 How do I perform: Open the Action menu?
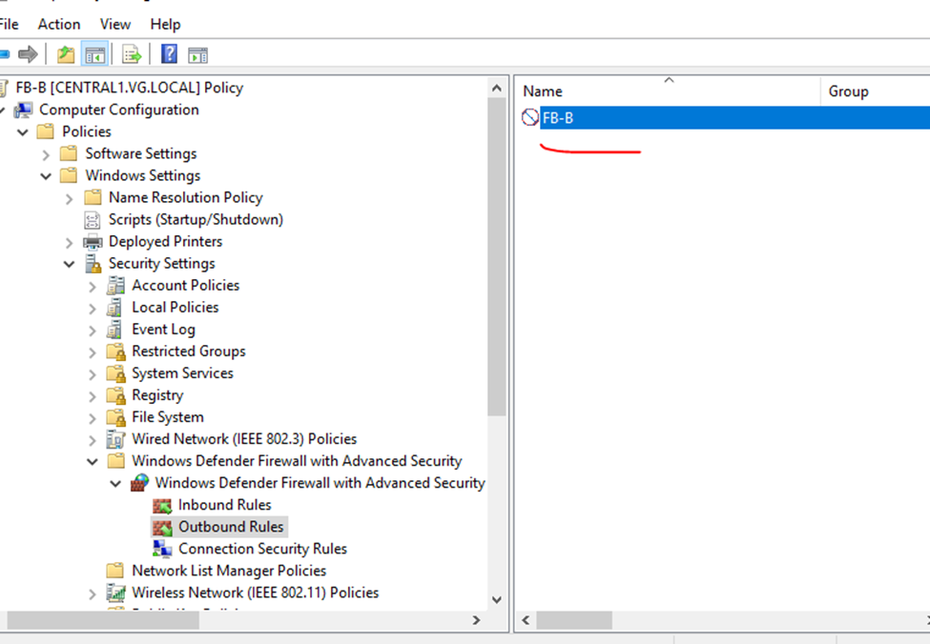pyautogui.click(x=59, y=24)
